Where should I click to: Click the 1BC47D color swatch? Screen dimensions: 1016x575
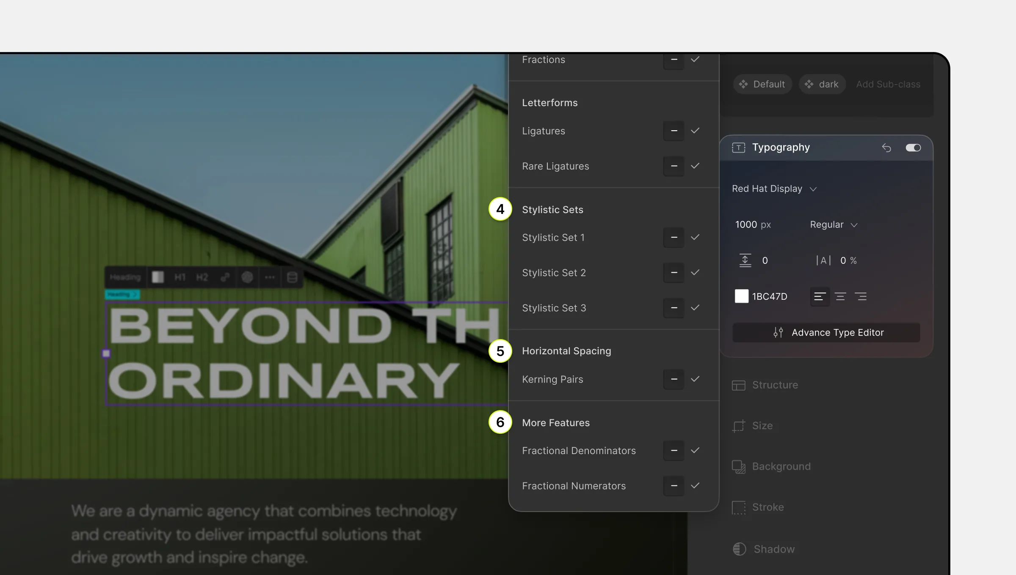click(x=741, y=296)
